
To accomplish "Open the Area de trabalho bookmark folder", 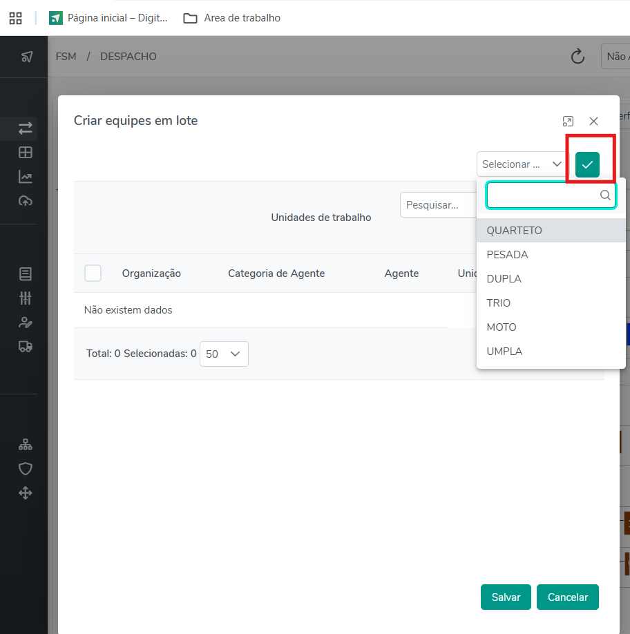I will (232, 18).
